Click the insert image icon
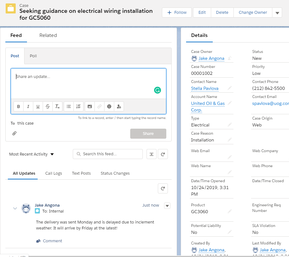This screenshot has height=257, width=289. (90, 106)
